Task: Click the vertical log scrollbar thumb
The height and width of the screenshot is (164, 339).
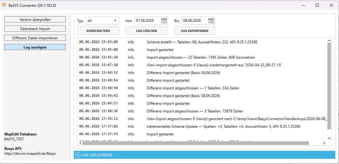Action: pyautogui.click(x=329, y=86)
